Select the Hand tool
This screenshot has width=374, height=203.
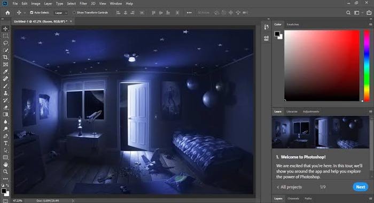coord(5,165)
